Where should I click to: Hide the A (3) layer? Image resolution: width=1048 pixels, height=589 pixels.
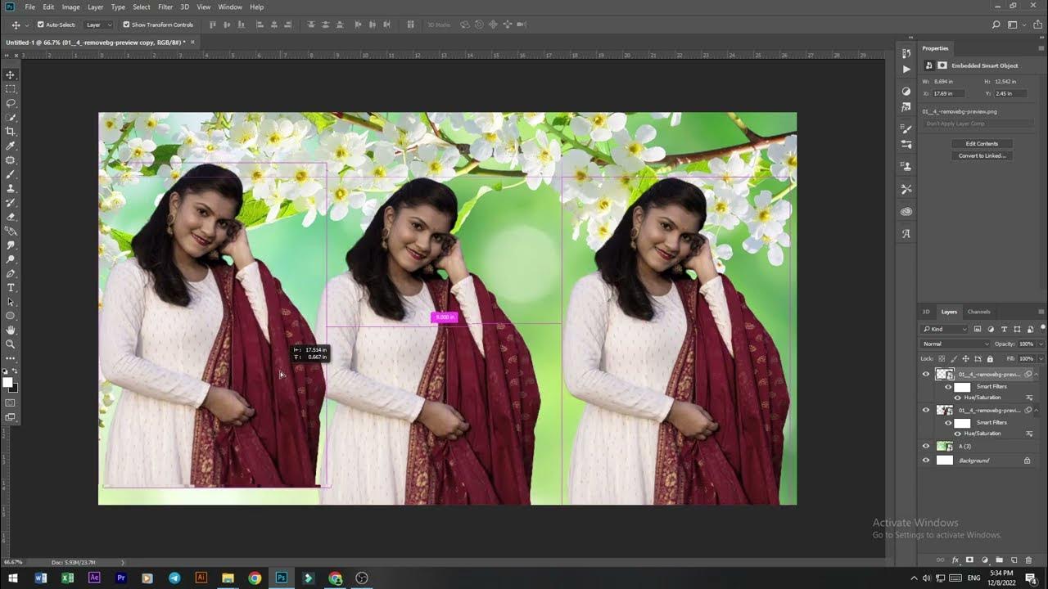(x=926, y=447)
